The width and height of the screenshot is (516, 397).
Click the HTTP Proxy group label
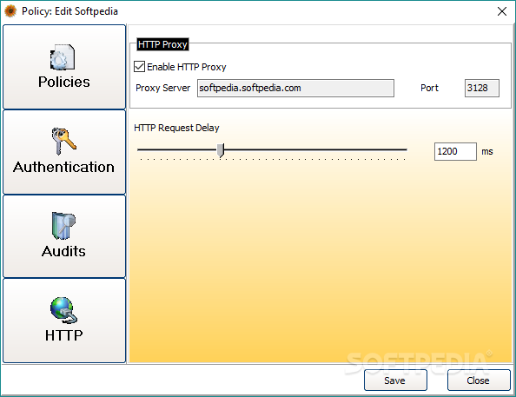click(x=162, y=44)
